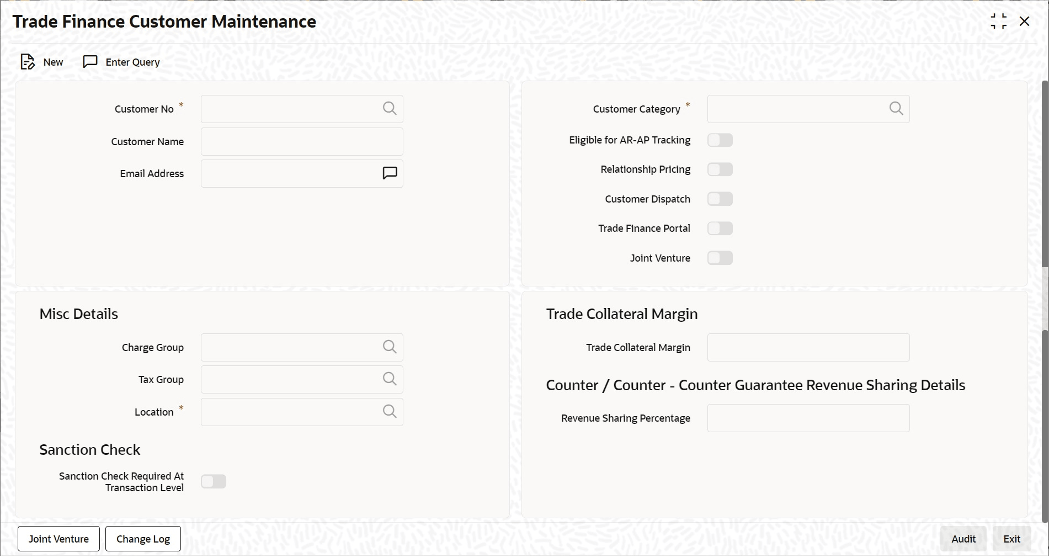Open Tax Group search lookup

(x=390, y=379)
